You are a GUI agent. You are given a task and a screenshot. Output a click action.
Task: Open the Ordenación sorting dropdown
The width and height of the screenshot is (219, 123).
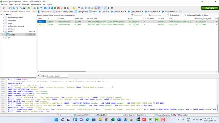173,15
